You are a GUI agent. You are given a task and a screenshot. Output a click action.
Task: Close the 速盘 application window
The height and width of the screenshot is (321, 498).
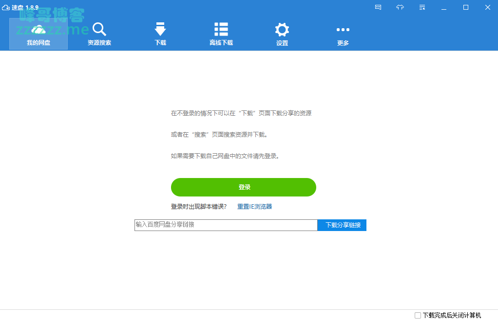click(488, 7)
